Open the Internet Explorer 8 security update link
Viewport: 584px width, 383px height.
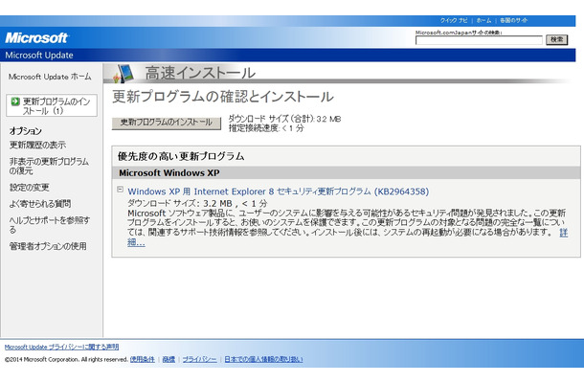pyautogui.click(x=278, y=191)
